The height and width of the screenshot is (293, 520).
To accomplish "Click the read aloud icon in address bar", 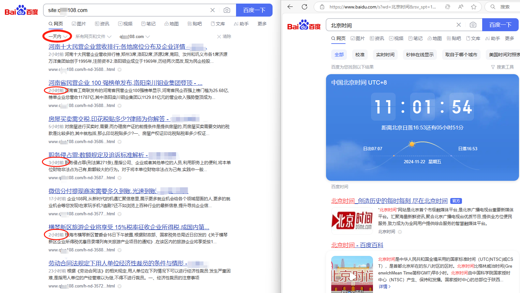I will coord(461,7).
